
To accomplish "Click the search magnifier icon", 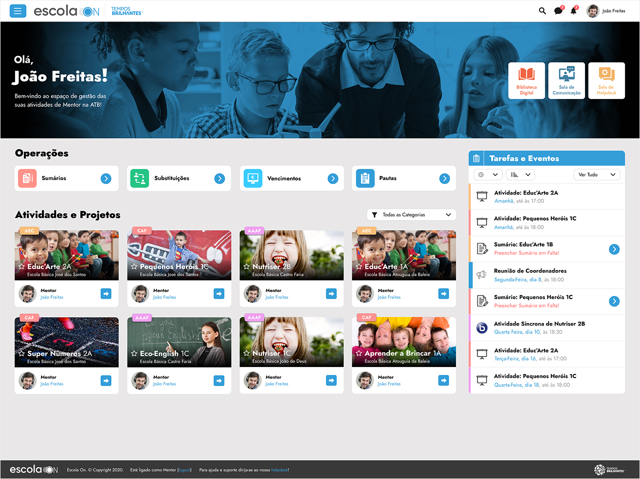I will coord(542,11).
